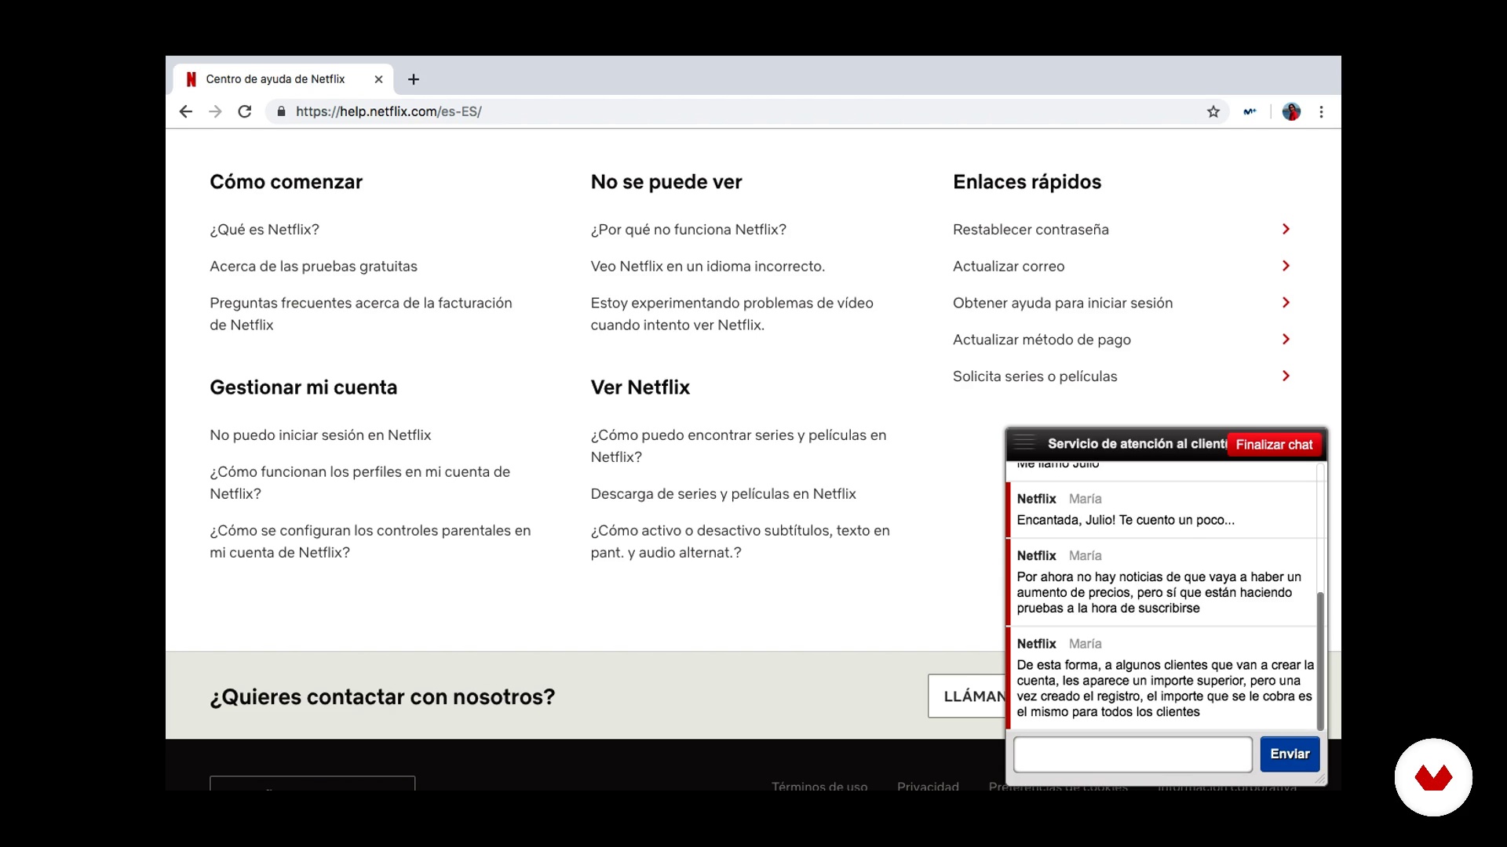The width and height of the screenshot is (1507, 847).
Task: Click Enviar to send chat message
Action: tap(1290, 754)
